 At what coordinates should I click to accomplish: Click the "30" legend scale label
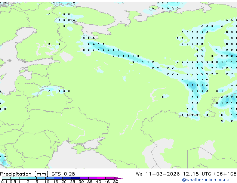point(81,182)
